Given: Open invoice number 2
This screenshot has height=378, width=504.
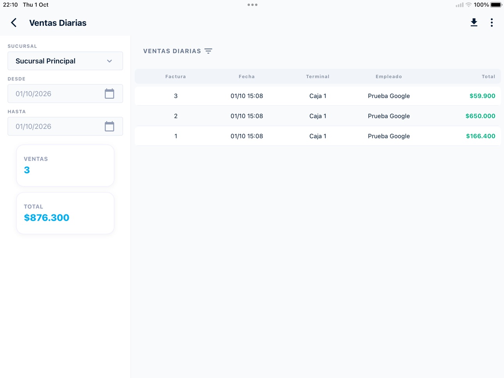Looking at the screenshot, I should [318, 116].
